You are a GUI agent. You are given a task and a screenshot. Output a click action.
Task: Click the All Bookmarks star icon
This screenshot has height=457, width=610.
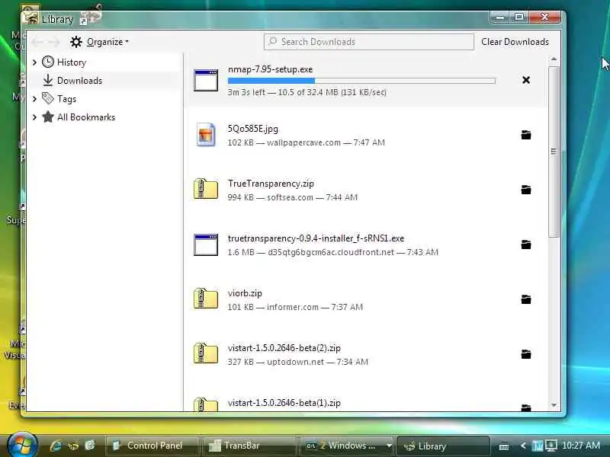48,117
